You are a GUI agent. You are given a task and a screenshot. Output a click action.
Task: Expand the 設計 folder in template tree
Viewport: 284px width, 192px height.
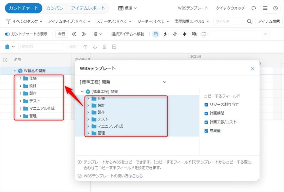pyautogui.click(x=88, y=105)
